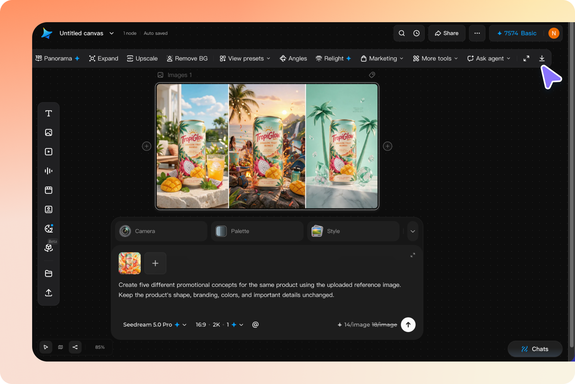Select the Text tool in left sidebar
The height and width of the screenshot is (384, 575).
pos(49,113)
